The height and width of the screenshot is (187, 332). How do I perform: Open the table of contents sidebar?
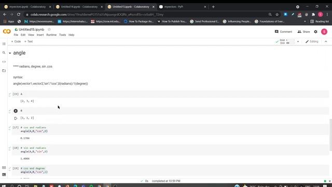4,44
